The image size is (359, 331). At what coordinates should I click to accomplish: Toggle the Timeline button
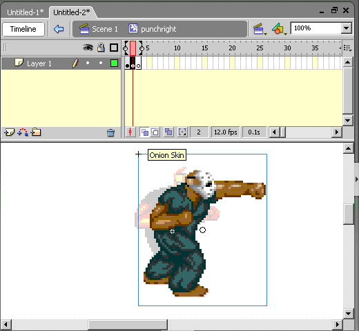pos(23,29)
